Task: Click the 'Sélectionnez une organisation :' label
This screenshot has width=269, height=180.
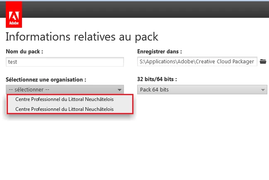Action: coord(46,79)
